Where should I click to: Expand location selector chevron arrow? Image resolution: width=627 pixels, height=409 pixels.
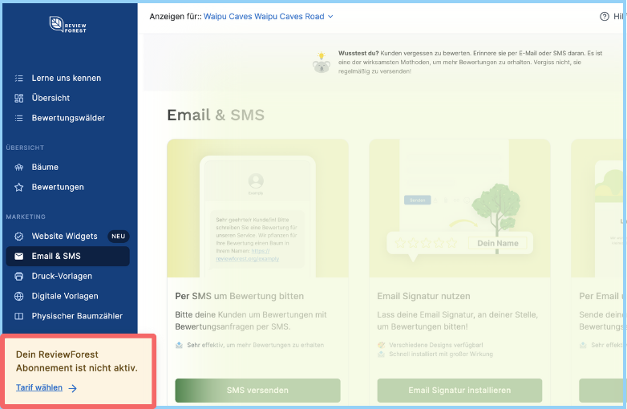point(330,16)
